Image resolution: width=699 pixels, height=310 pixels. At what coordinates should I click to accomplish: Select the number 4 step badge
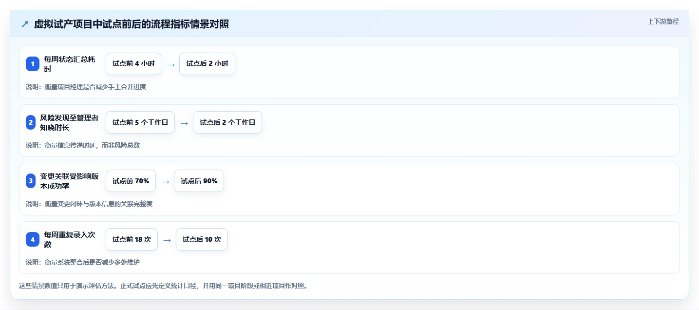tap(33, 239)
